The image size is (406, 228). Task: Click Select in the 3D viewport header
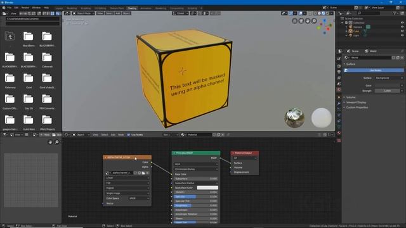click(x=109, y=13)
